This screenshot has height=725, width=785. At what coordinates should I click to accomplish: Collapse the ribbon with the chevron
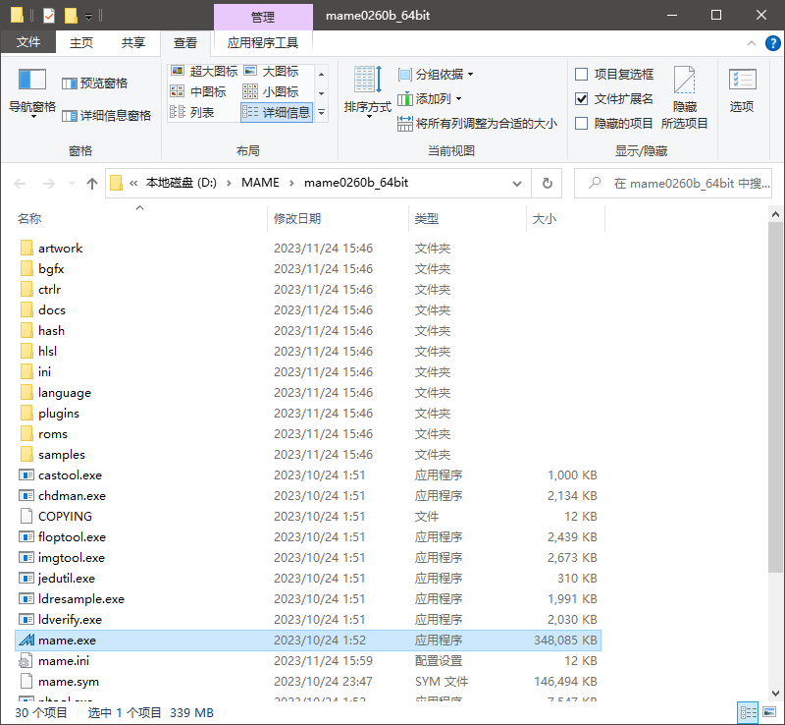click(x=752, y=43)
